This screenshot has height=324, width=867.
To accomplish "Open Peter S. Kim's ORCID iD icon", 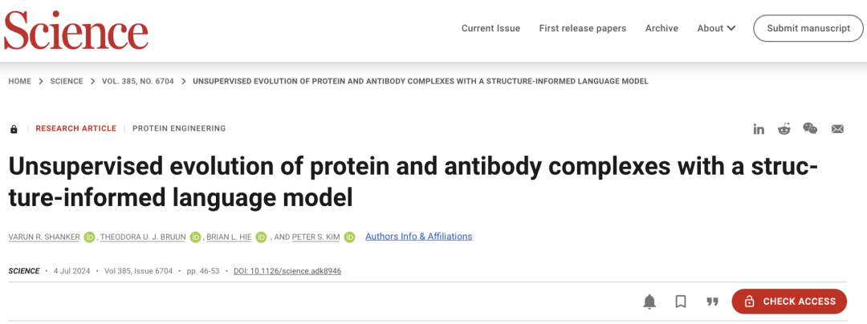I will click(x=349, y=237).
